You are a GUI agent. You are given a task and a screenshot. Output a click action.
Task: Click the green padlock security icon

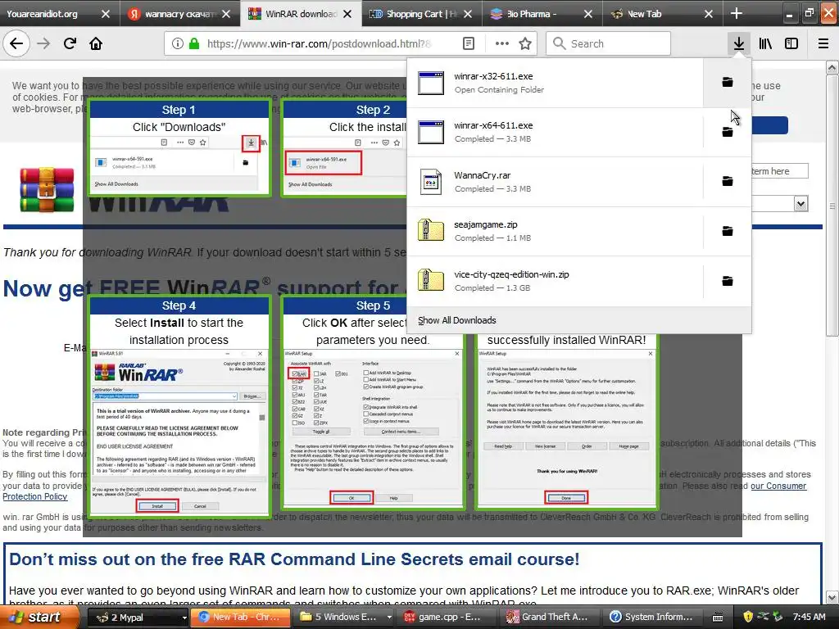tap(193, 43)
